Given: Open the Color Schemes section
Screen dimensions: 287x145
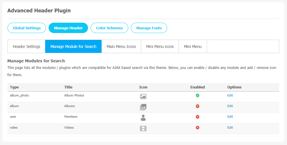Looking at the screenshot, I should (110, 28).
